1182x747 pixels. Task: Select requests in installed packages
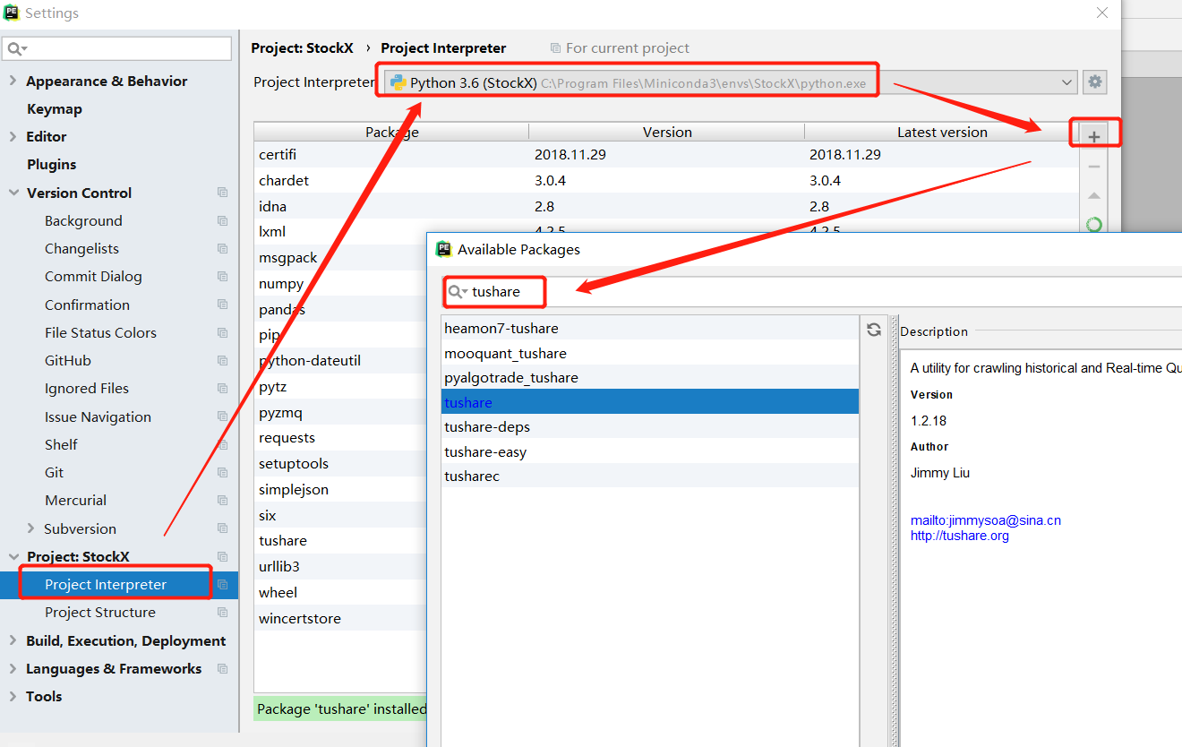point(340,437)
